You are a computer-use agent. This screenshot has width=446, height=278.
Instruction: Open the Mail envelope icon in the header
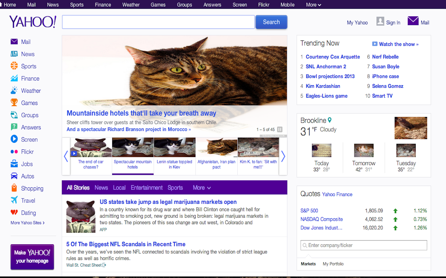413,21
